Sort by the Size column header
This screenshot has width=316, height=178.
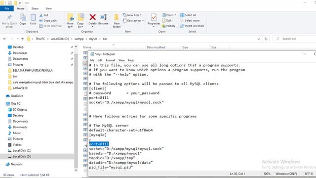214,47
